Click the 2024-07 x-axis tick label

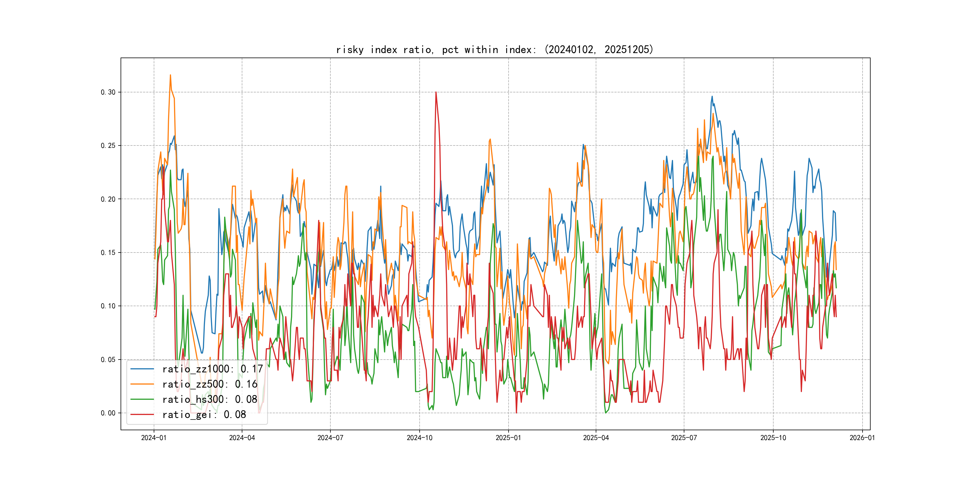[330, 438]
